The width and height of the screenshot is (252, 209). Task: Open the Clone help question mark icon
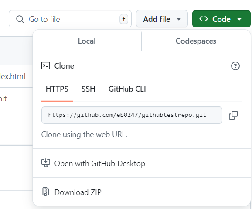coord(235,66)
